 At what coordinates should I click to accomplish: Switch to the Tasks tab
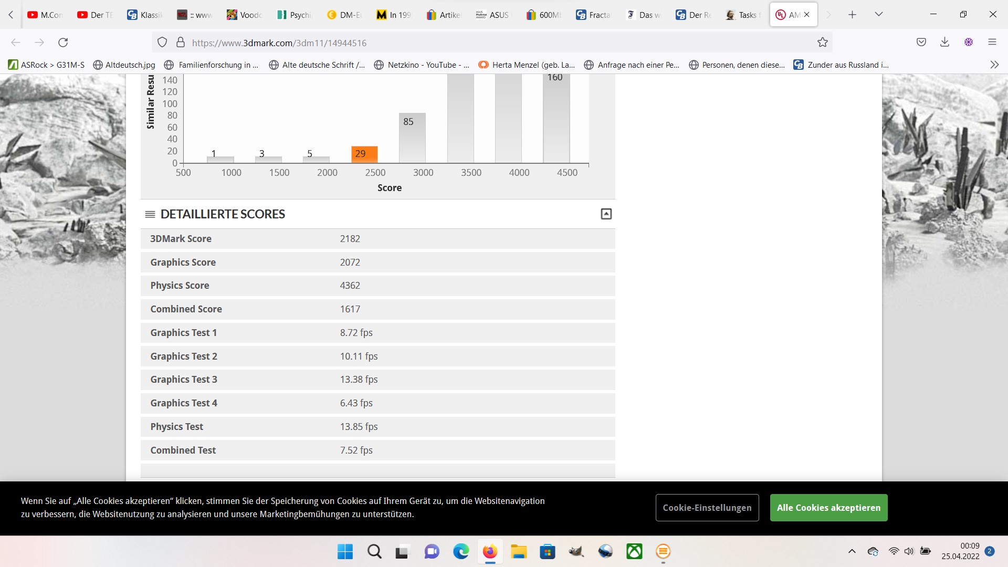[x=744, y=15]
